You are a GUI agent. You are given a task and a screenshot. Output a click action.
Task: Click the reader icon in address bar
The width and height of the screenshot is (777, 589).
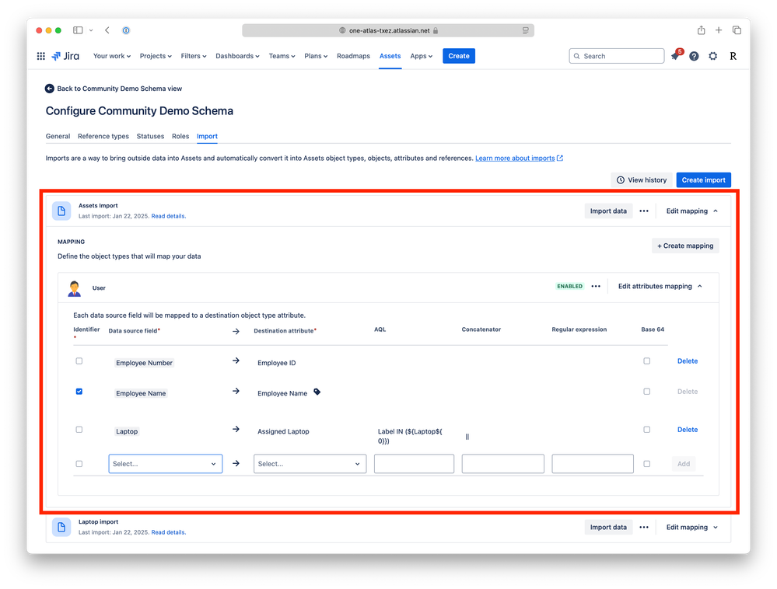click(x=525, y=30)
